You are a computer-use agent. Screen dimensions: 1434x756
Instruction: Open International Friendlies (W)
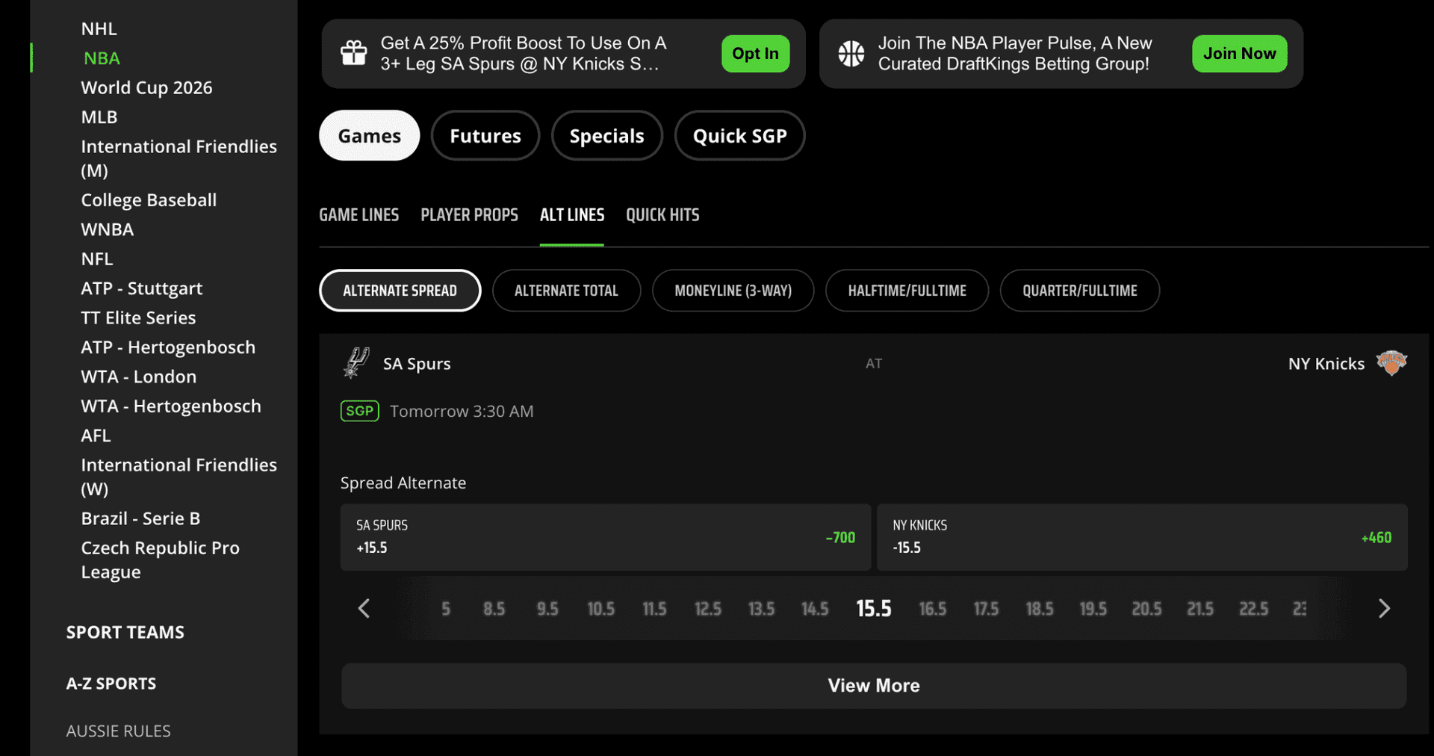click(179, 477)
